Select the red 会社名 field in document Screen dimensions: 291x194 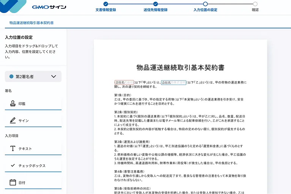124,82
